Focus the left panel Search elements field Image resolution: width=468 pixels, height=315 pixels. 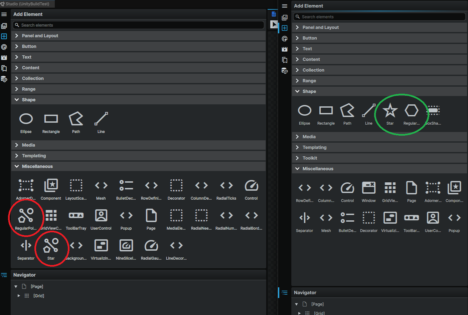coord(138,25)
